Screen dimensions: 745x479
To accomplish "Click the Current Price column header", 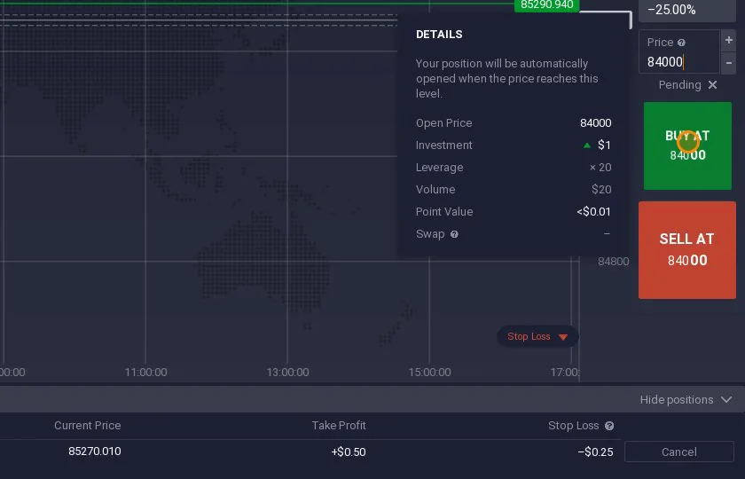I will 88,425.
